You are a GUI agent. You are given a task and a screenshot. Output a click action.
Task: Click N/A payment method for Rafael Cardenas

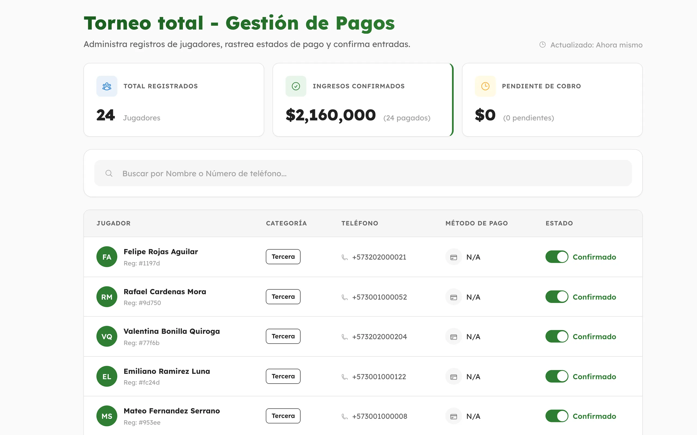[473, 297]
